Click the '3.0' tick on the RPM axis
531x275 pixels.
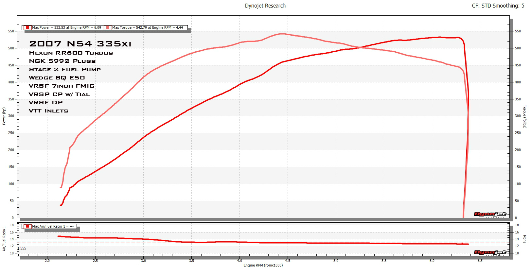[x=143, y=261]
